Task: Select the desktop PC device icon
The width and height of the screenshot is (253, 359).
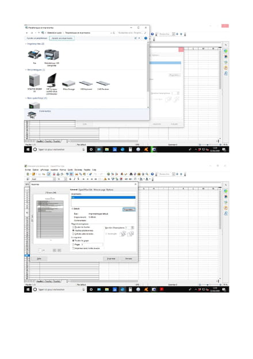Action: pyautogui.click(x=34, y=80)
